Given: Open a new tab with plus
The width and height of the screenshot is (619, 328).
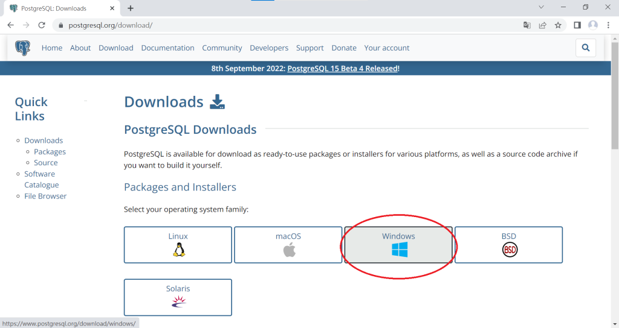Looking at the screenshot, I should click(131, 8).
